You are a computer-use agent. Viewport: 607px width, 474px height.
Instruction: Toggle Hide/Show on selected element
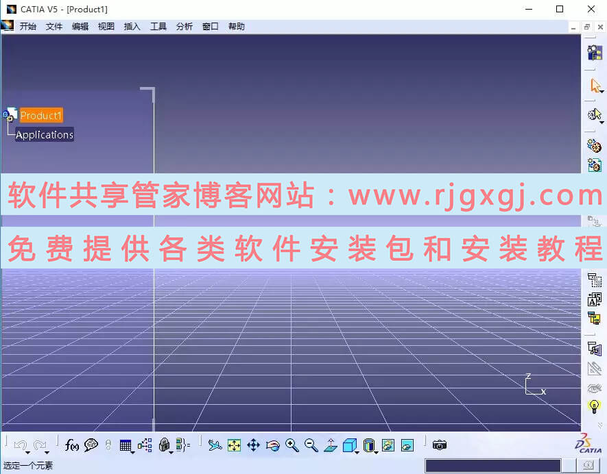(388, 445)
